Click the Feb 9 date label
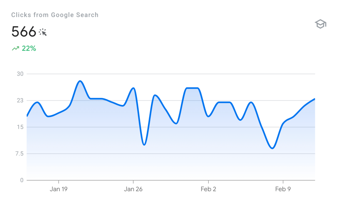This screenshot has width=338, height=209. (x=283, y=189)
